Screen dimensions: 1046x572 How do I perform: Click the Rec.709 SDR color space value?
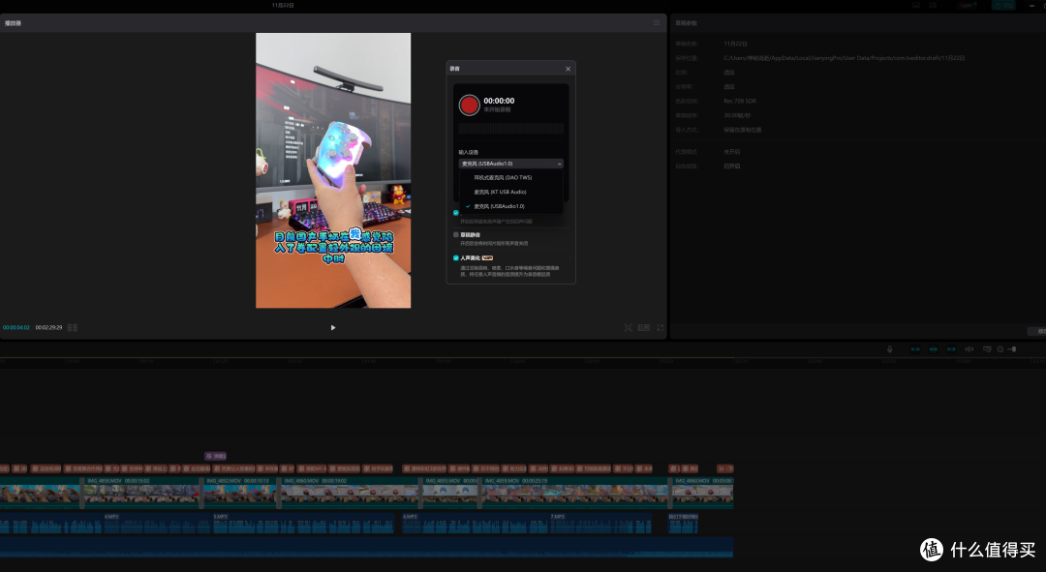click(x=740, y=101)
